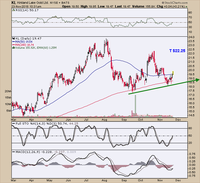Click the MACD histogram value '0.009'
The image size is (200, 183).
click(71, 152)
